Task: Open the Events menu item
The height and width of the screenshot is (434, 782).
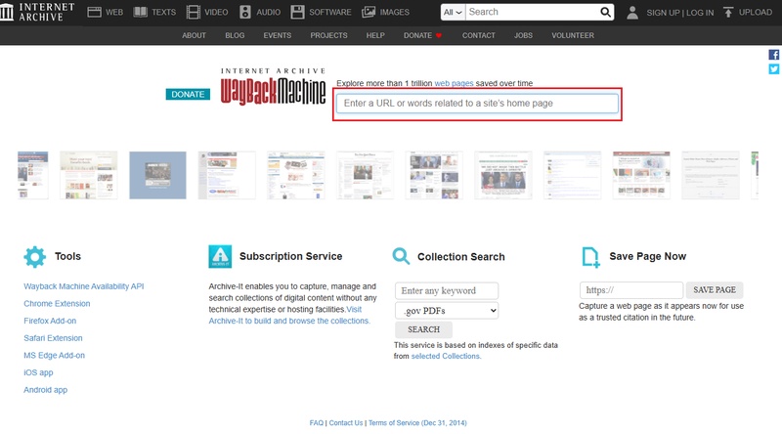Action: click(278, 35)
